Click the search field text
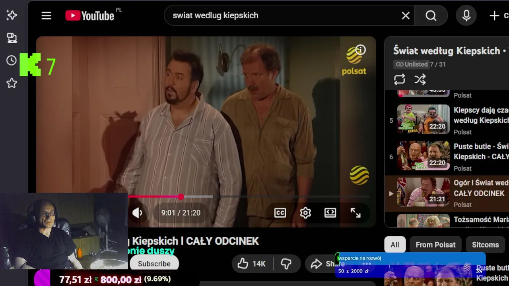The image size is (509, 286). (x=216, y=15)
